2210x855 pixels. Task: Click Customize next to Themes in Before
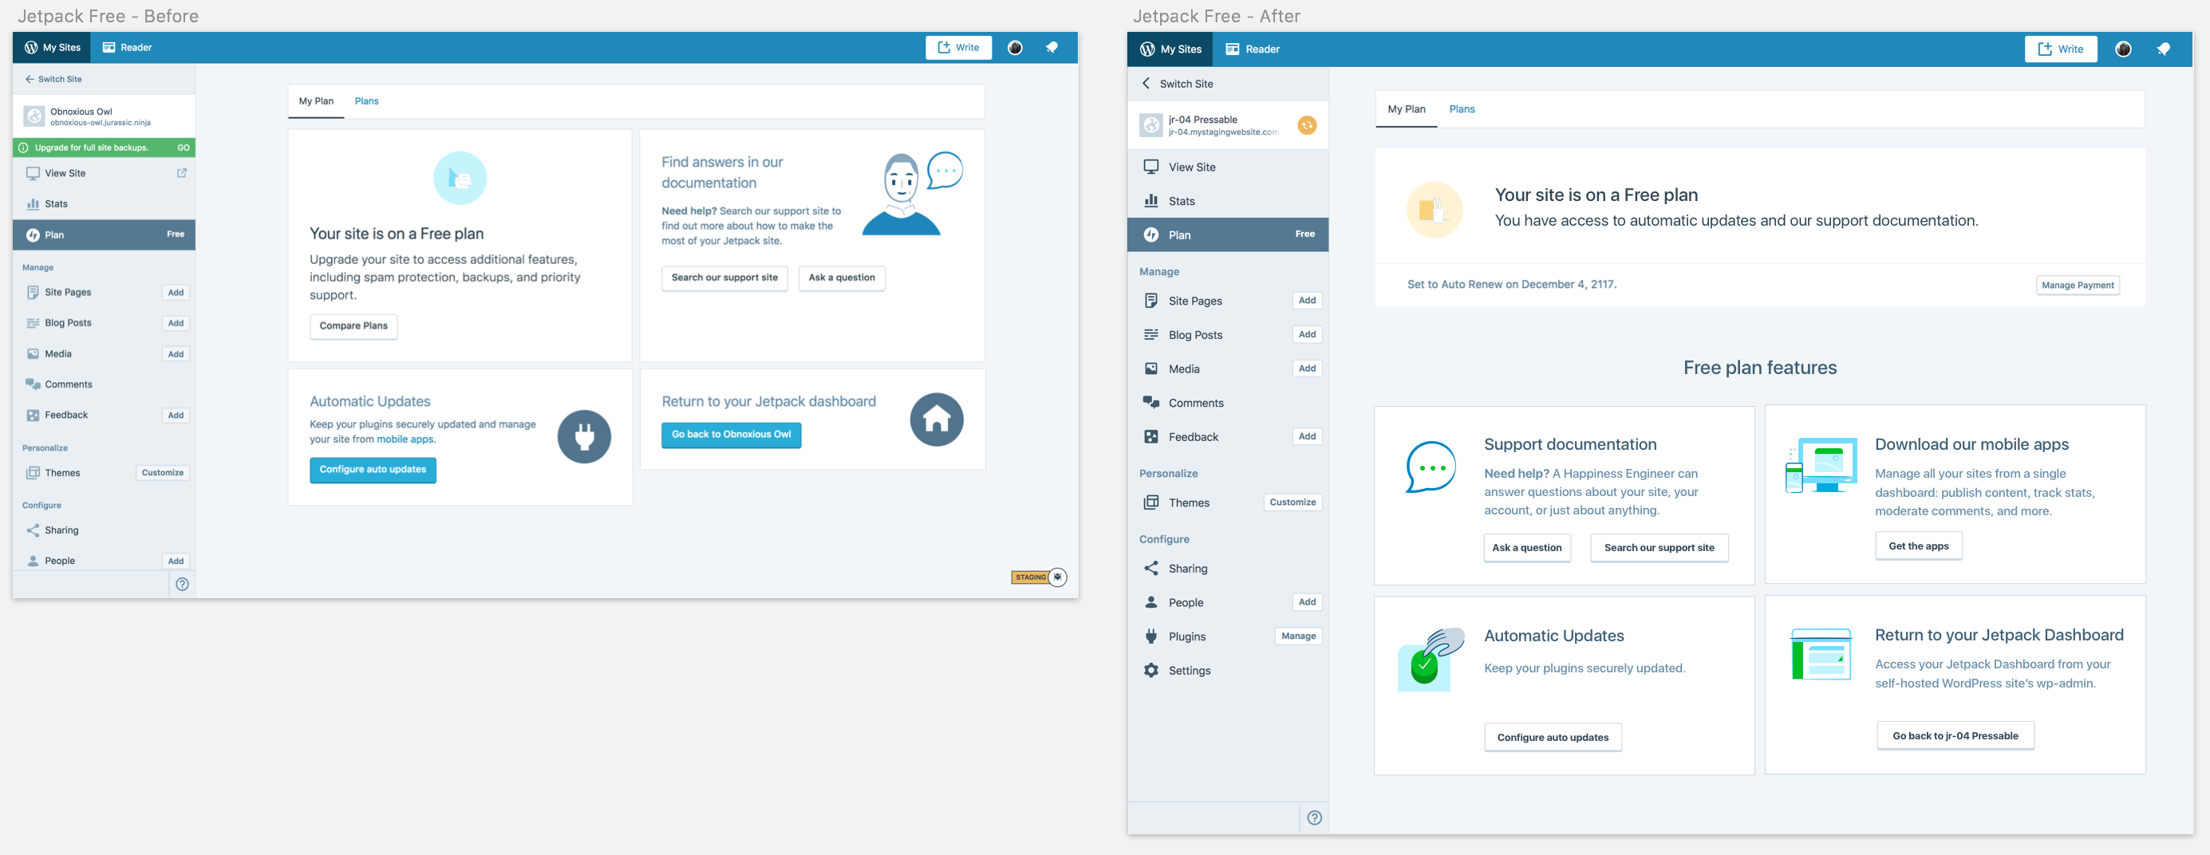click(163, 474)
